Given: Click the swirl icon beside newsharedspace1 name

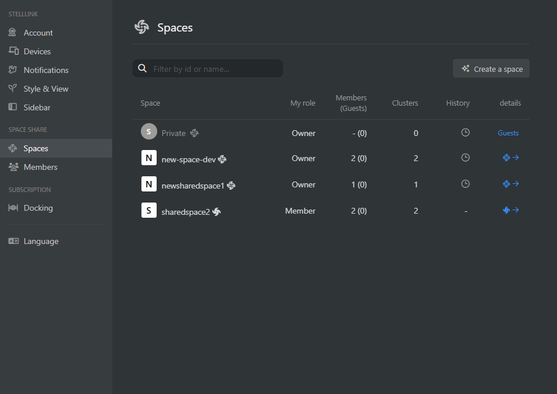Looking at the screenshot, I should (x=231, y=186).
